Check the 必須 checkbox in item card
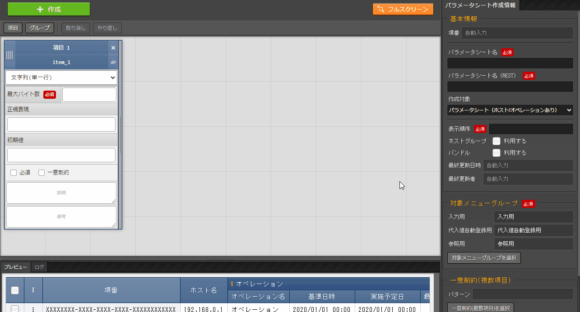580x312 pixels. click(x=14, y=173)
